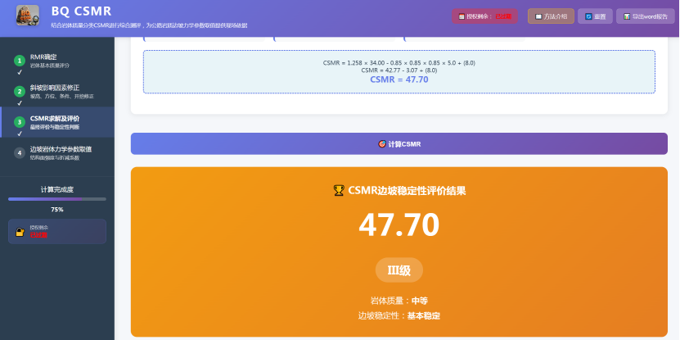Click the 计算CSMR calculate button

click(399, 143)
